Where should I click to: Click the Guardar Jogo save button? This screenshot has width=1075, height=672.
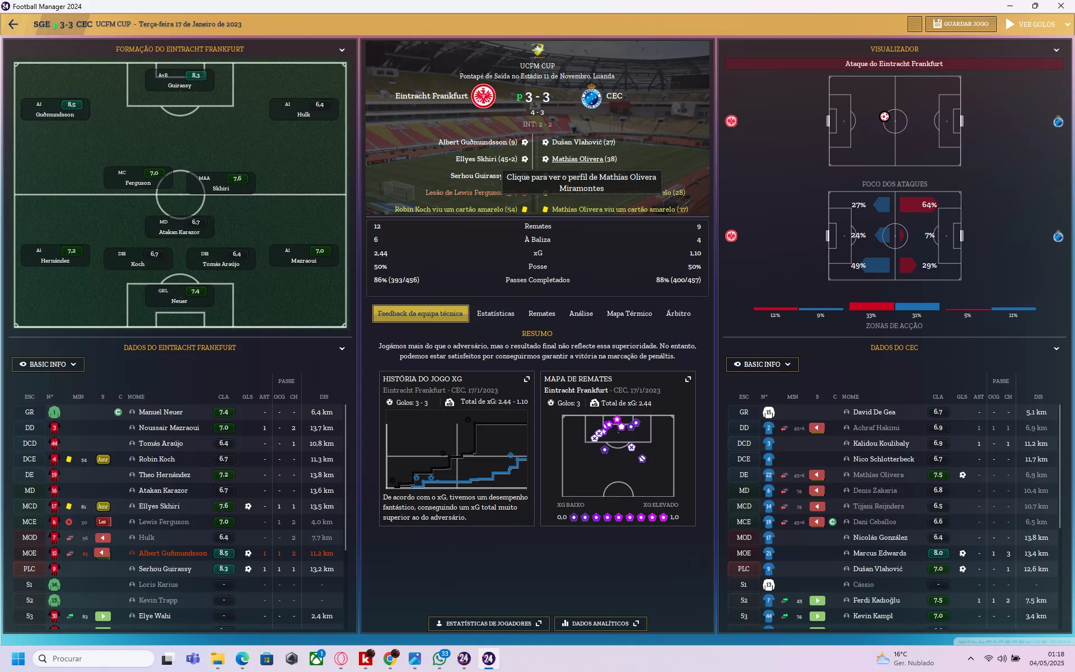point(961,24)
